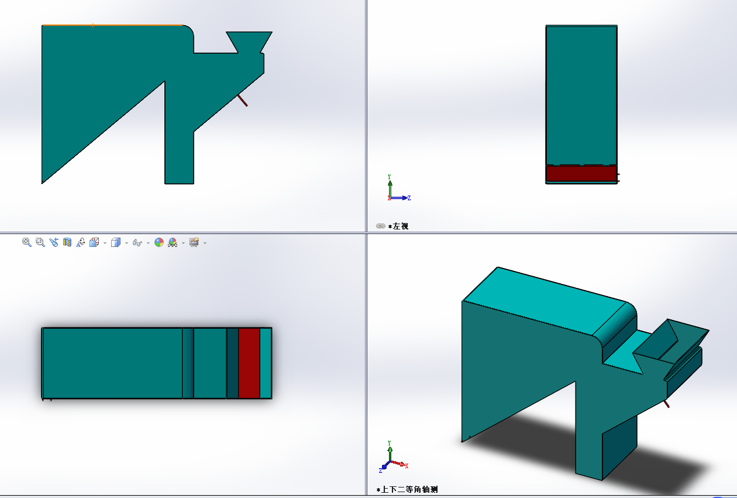Select the funnel-shaped hopper in the front view
Viewport: 737px width, 498px height.
coord(249,42)
